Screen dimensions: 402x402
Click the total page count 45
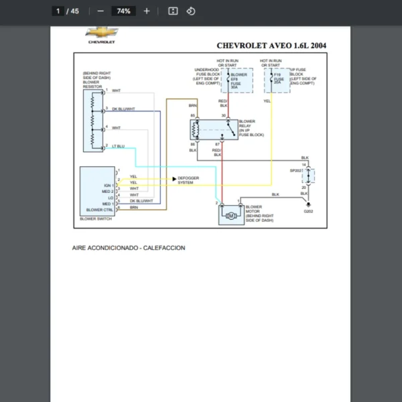tap(74, 11)
